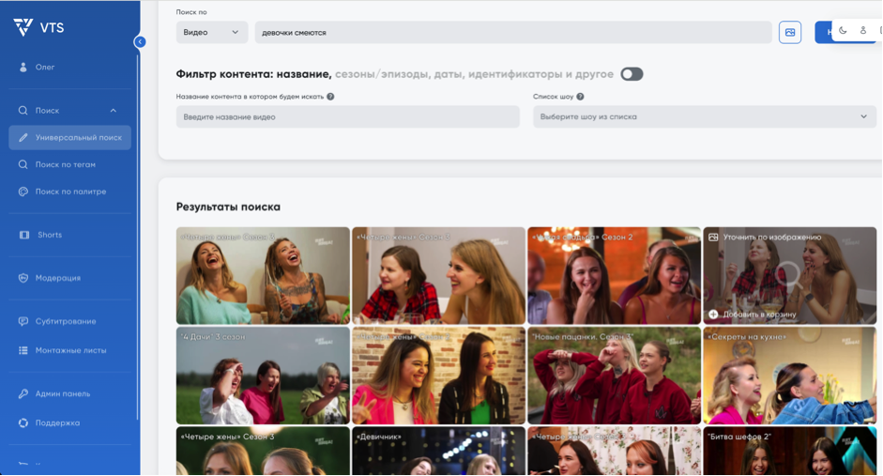Click the magnifier icon on hovered thumbnail

click(788, 275)
